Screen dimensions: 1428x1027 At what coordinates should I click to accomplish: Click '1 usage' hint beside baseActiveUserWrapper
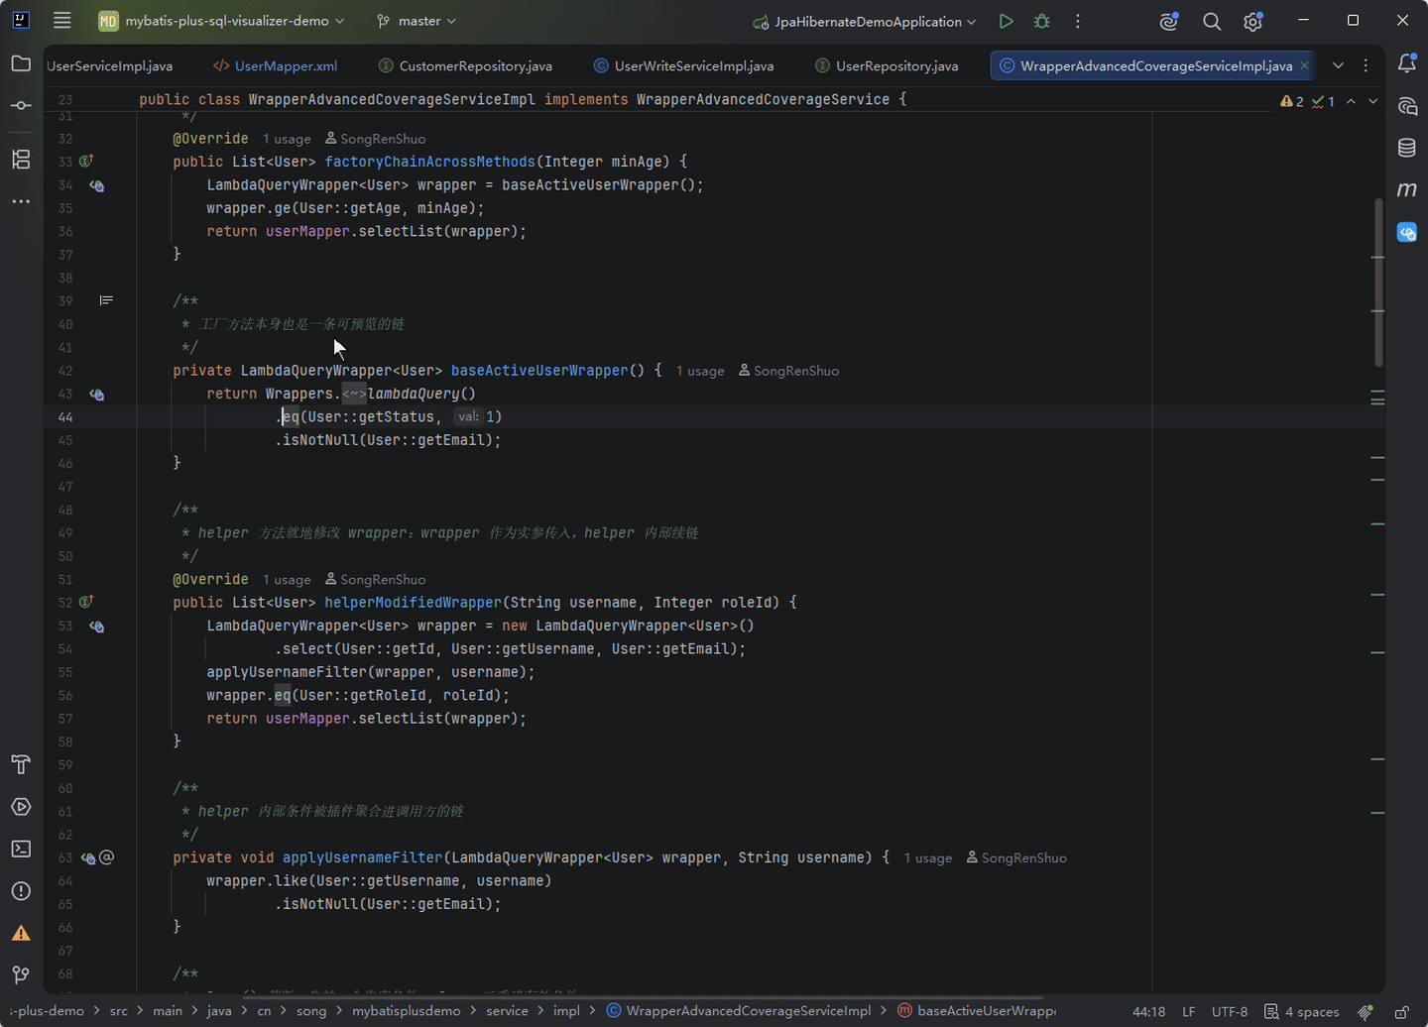[x=700, y=371]
